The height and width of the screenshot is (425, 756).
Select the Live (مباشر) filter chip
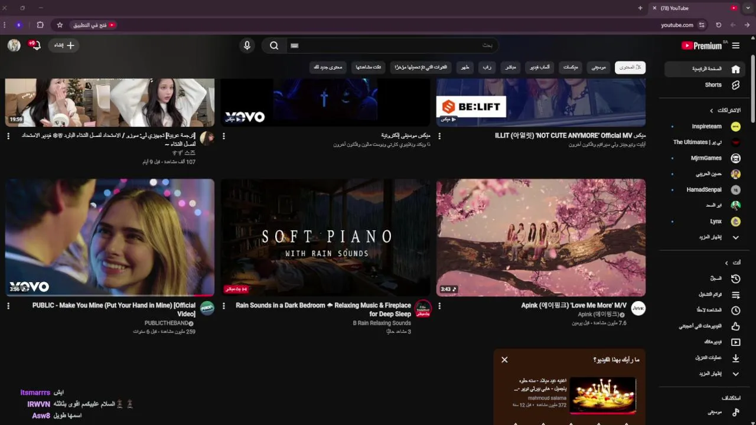510,67
